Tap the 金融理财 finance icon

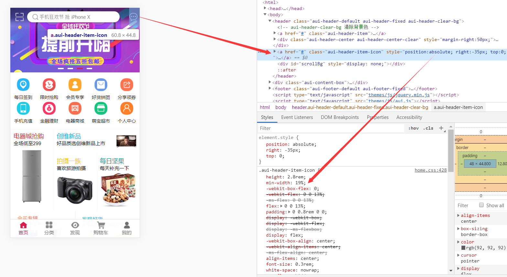[49, 109]
